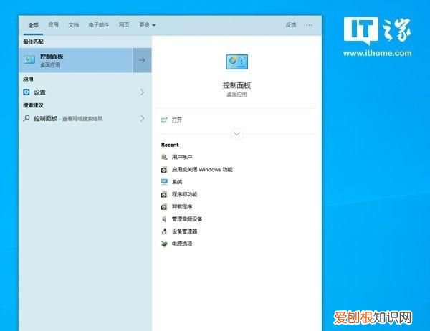Click the 设备管理器 icon
430x331 pixels.
[164, 231]
